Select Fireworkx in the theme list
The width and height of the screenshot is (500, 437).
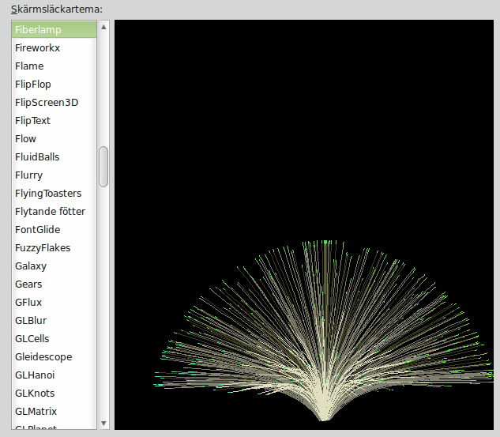(54, 48)
